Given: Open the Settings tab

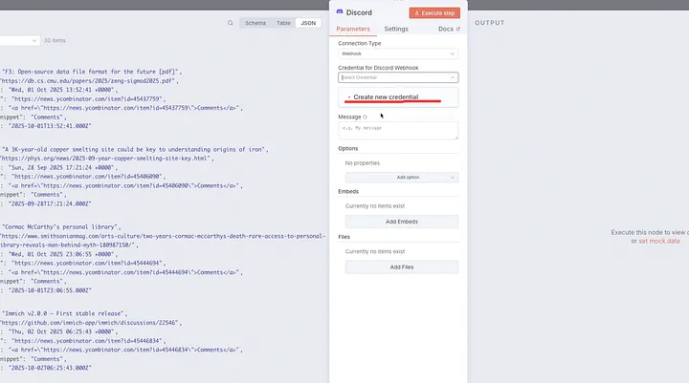Looking at the screenshot, I should click(x=395, y=30).
